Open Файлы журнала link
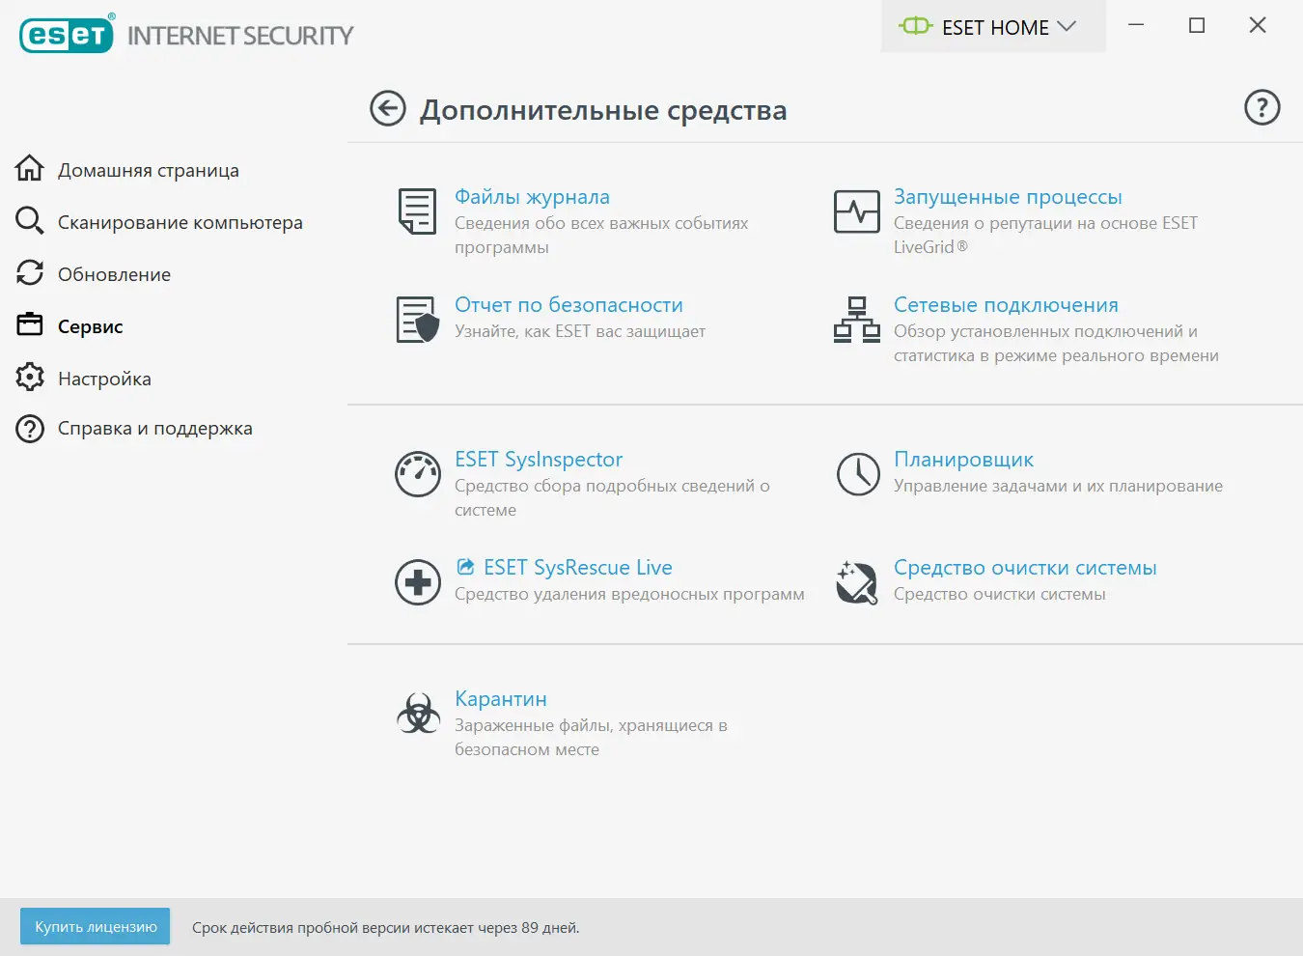 [x=532, y=197]
